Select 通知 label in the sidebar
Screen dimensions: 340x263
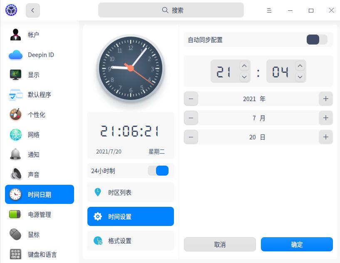34,154
